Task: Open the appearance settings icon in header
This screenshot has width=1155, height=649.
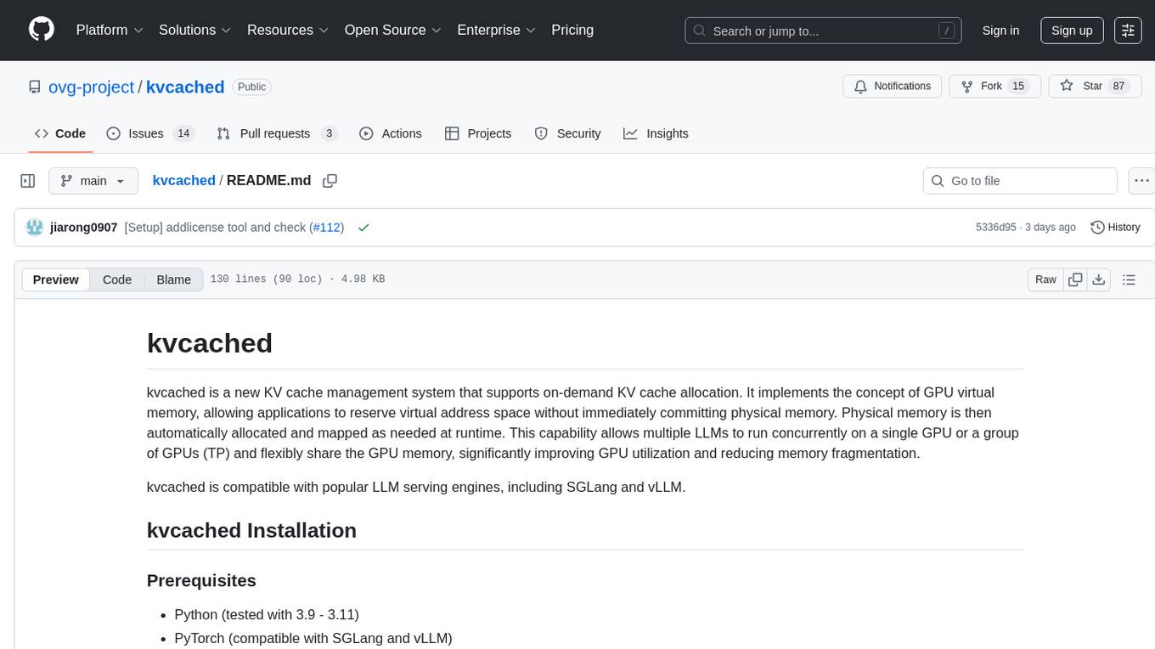Action: pos(1128,31)
